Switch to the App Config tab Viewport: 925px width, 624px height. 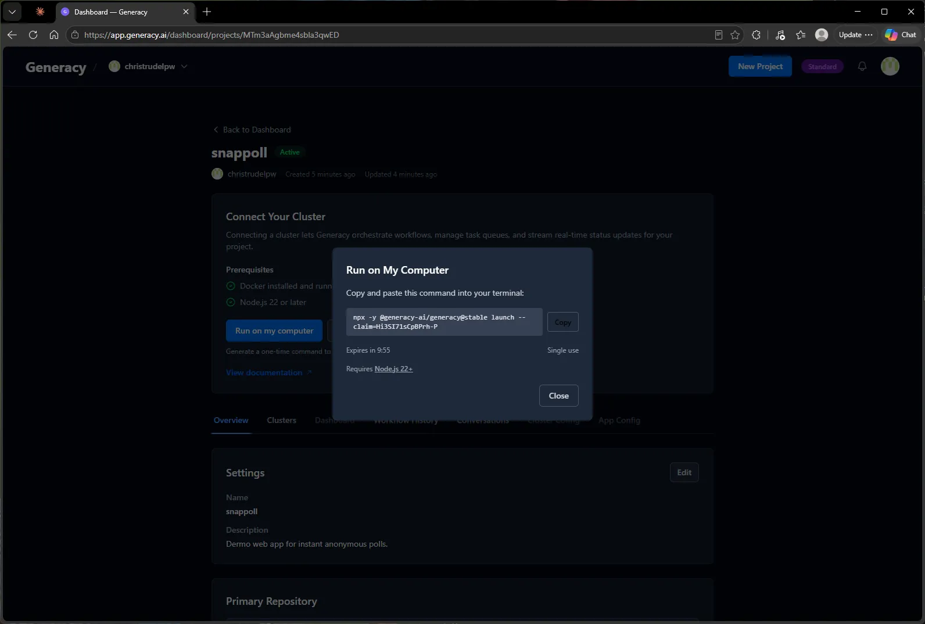[x=619, y=420]
